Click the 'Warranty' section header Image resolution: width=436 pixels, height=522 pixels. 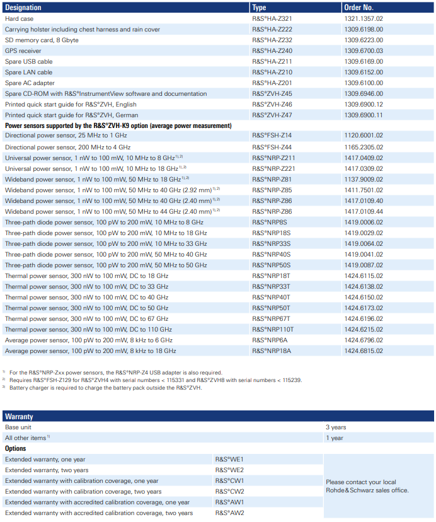click(x=19, y=417)
